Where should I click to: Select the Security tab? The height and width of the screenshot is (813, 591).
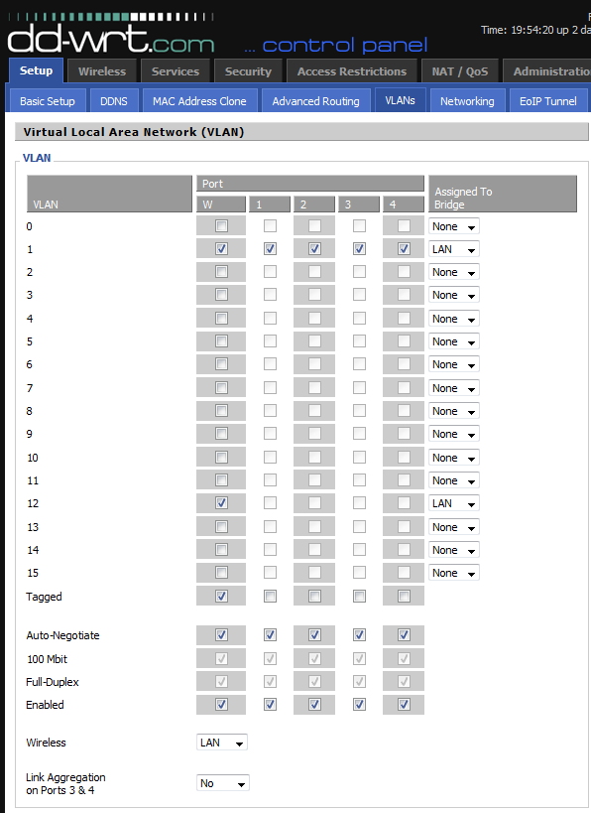coord(248,70)
